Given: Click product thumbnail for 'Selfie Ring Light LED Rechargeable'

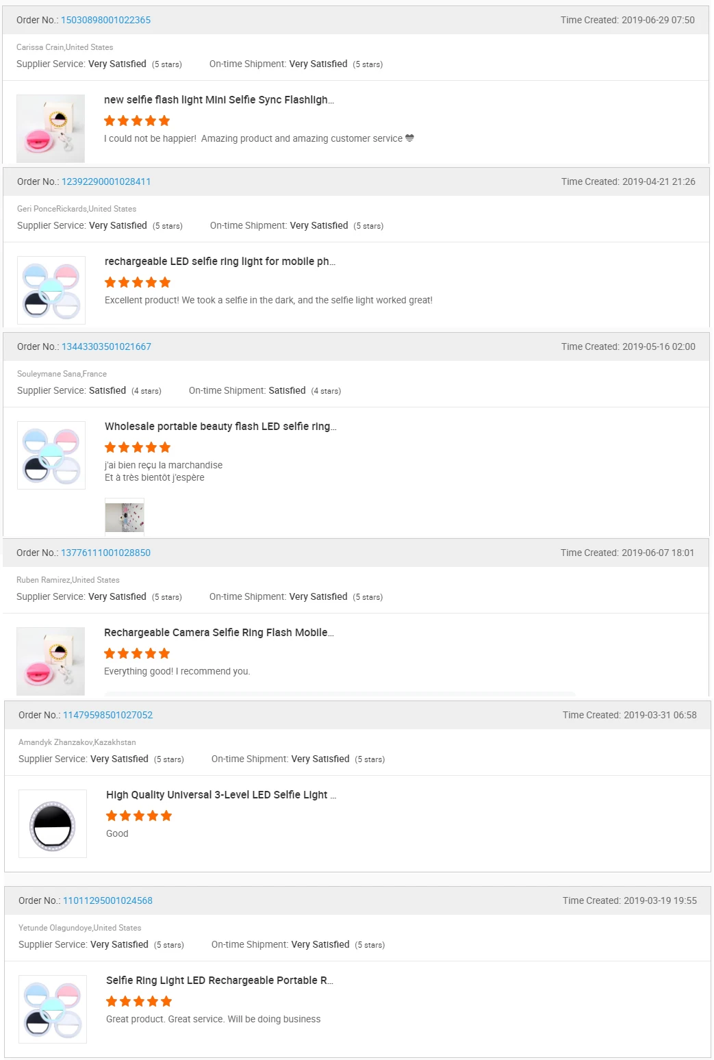Looking at the screenshot, I should click(x=53, y=1009).
